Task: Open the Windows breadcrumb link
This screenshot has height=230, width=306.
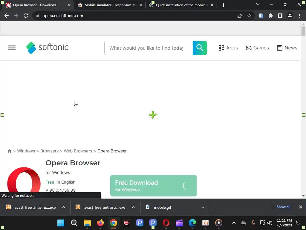Action: (x=26, y=151)
